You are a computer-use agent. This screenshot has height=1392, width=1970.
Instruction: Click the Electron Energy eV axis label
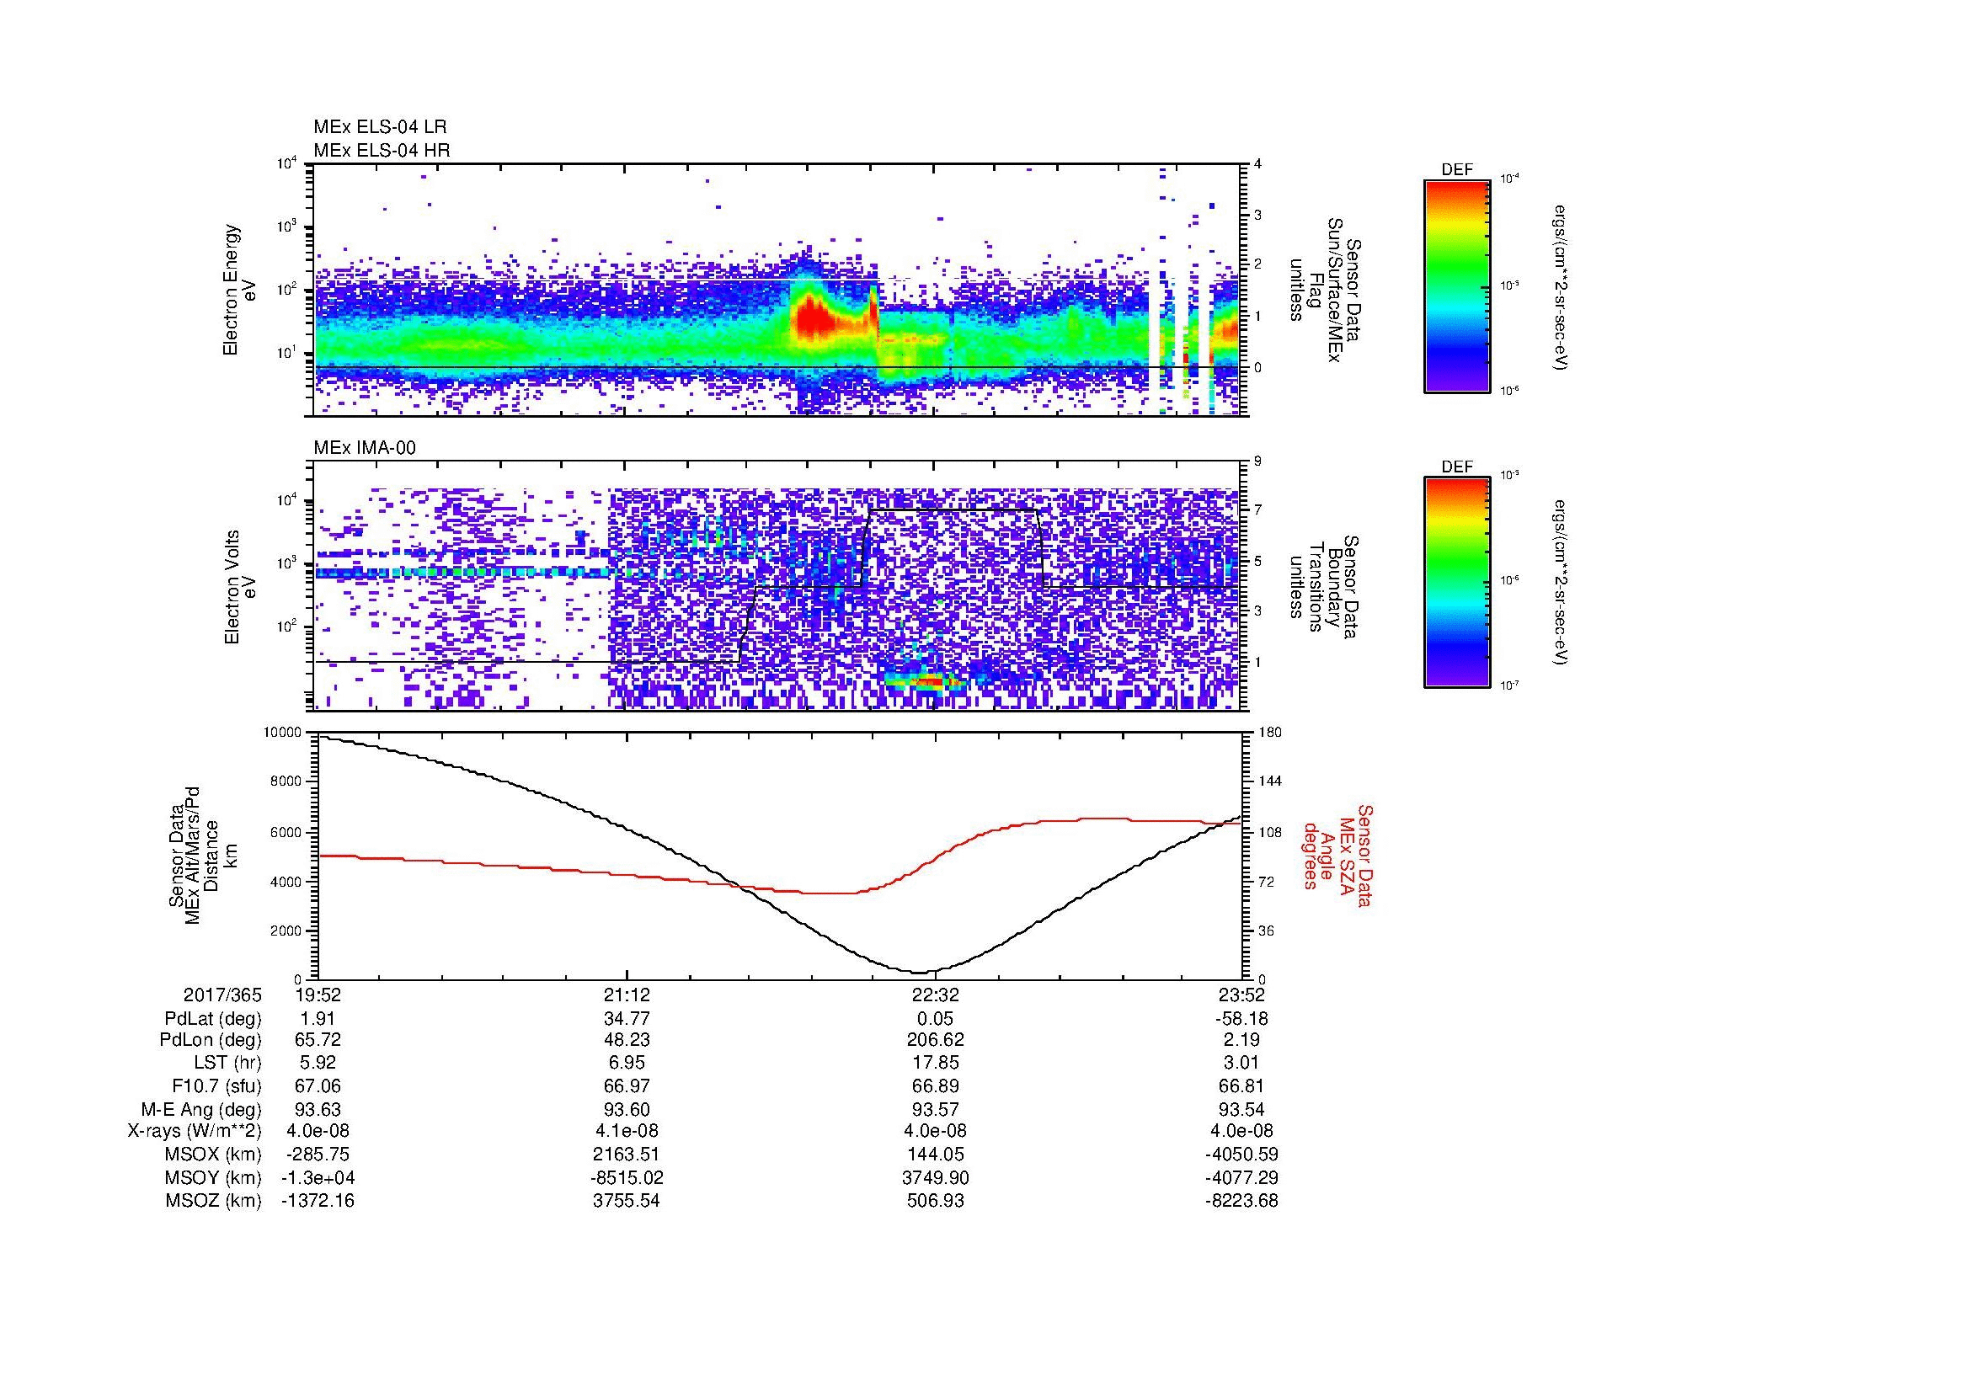click(239, 290)
